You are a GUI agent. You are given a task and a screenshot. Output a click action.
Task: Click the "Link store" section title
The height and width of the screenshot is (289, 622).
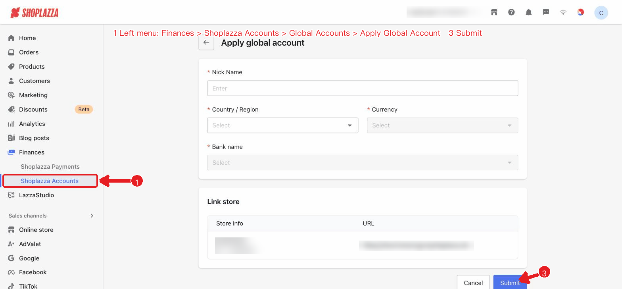point(223,202)
